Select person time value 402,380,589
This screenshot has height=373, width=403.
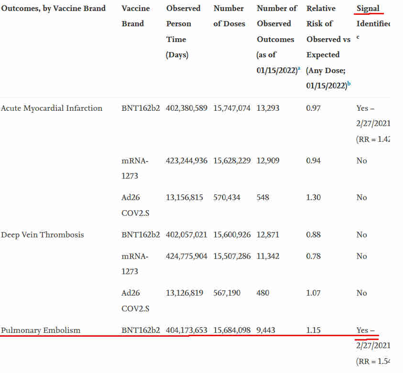point(186,108)
